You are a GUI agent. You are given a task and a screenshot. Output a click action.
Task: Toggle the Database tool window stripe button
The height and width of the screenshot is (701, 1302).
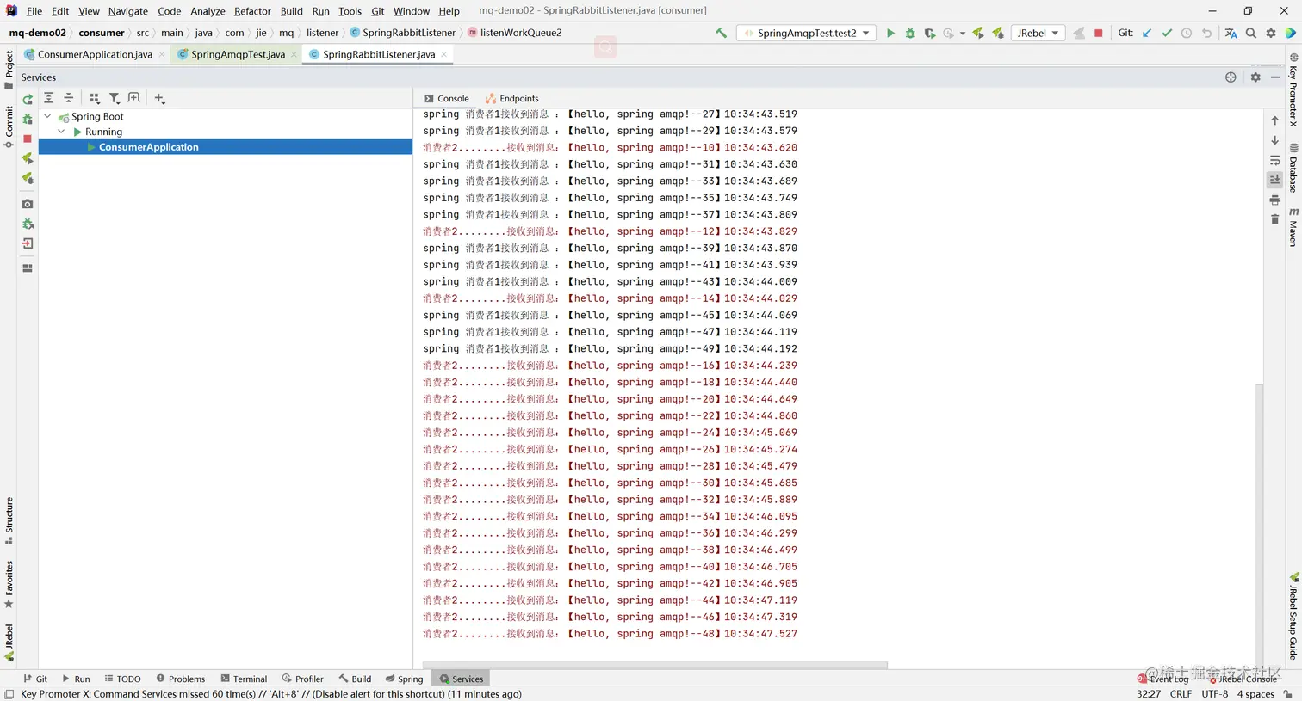point(1293,168)
